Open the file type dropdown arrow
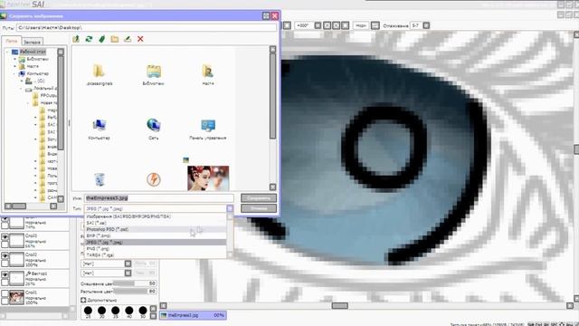The image size is (579, 326). point(230,208)
